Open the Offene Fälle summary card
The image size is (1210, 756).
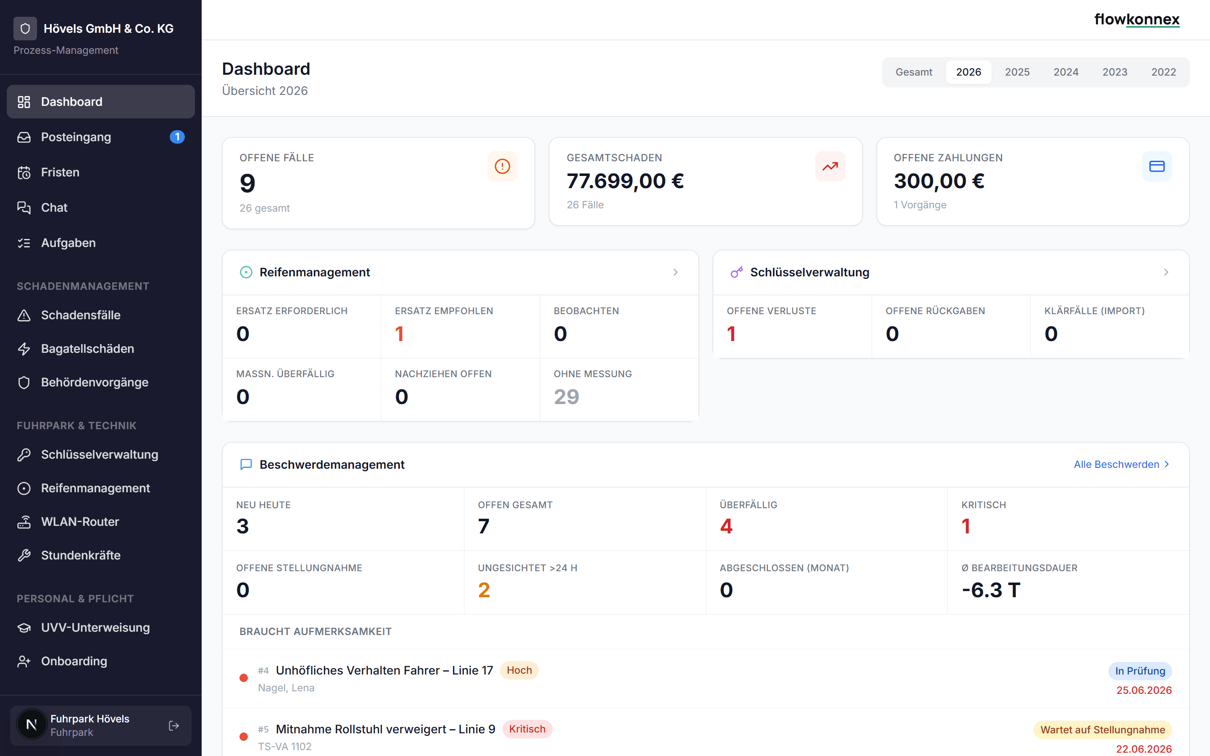[x=379, y=183]
